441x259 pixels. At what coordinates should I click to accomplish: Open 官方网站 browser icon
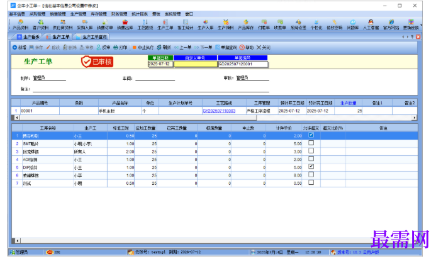coord(391,25)
